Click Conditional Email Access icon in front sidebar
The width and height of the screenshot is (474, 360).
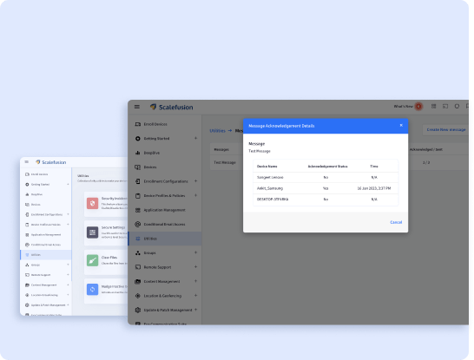tap(138, 224)
